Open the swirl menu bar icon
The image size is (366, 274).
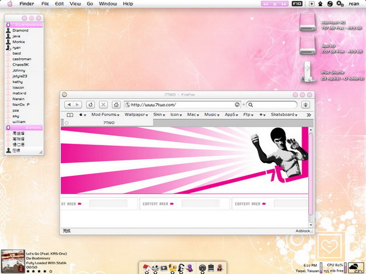[x=330, y=4]
